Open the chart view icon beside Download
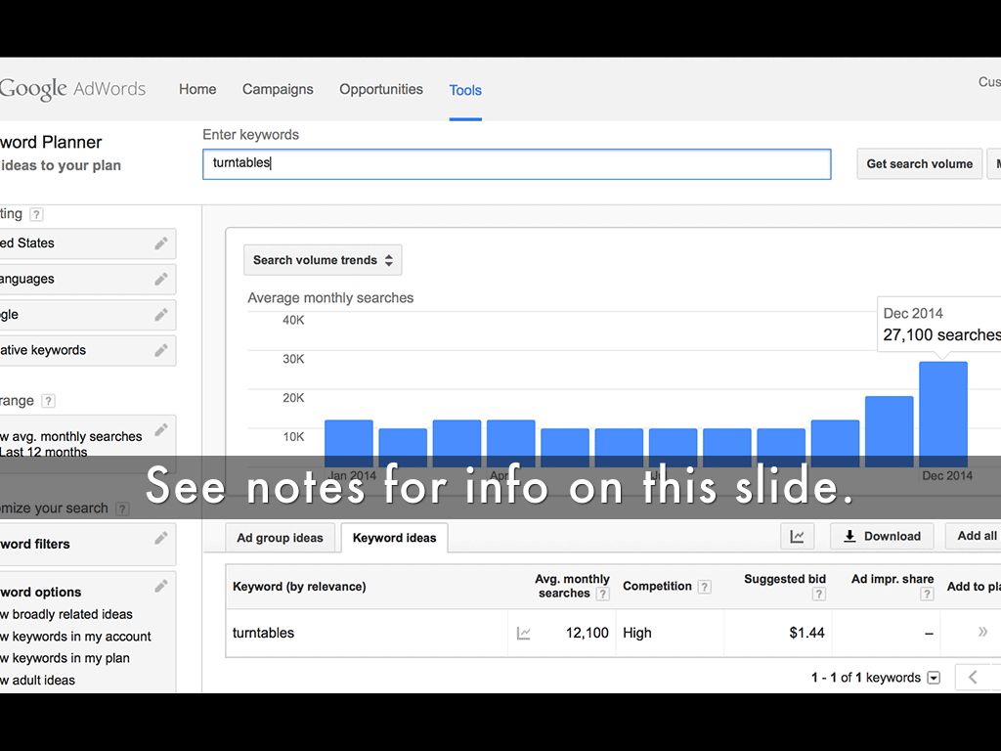 coord(798,536)
